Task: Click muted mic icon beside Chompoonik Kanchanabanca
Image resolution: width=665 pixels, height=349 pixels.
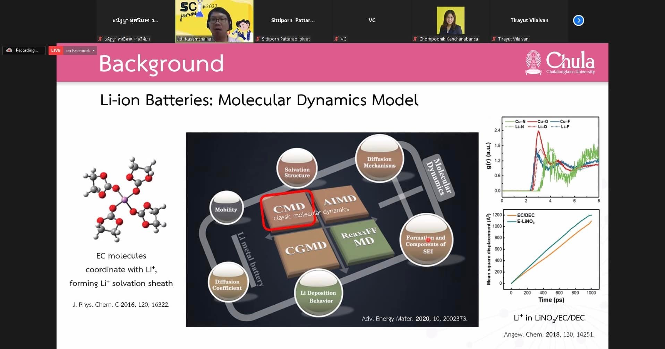Action: 415,39
